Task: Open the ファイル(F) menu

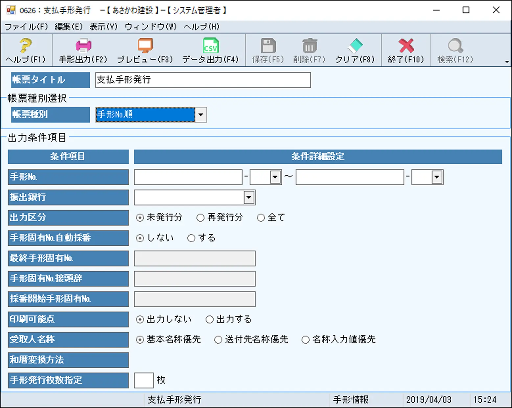Action: click(25, 27)
